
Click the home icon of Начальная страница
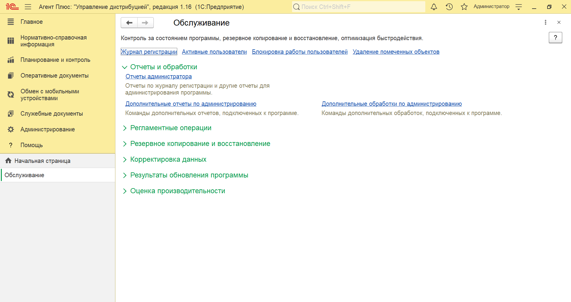pos(8,161)
